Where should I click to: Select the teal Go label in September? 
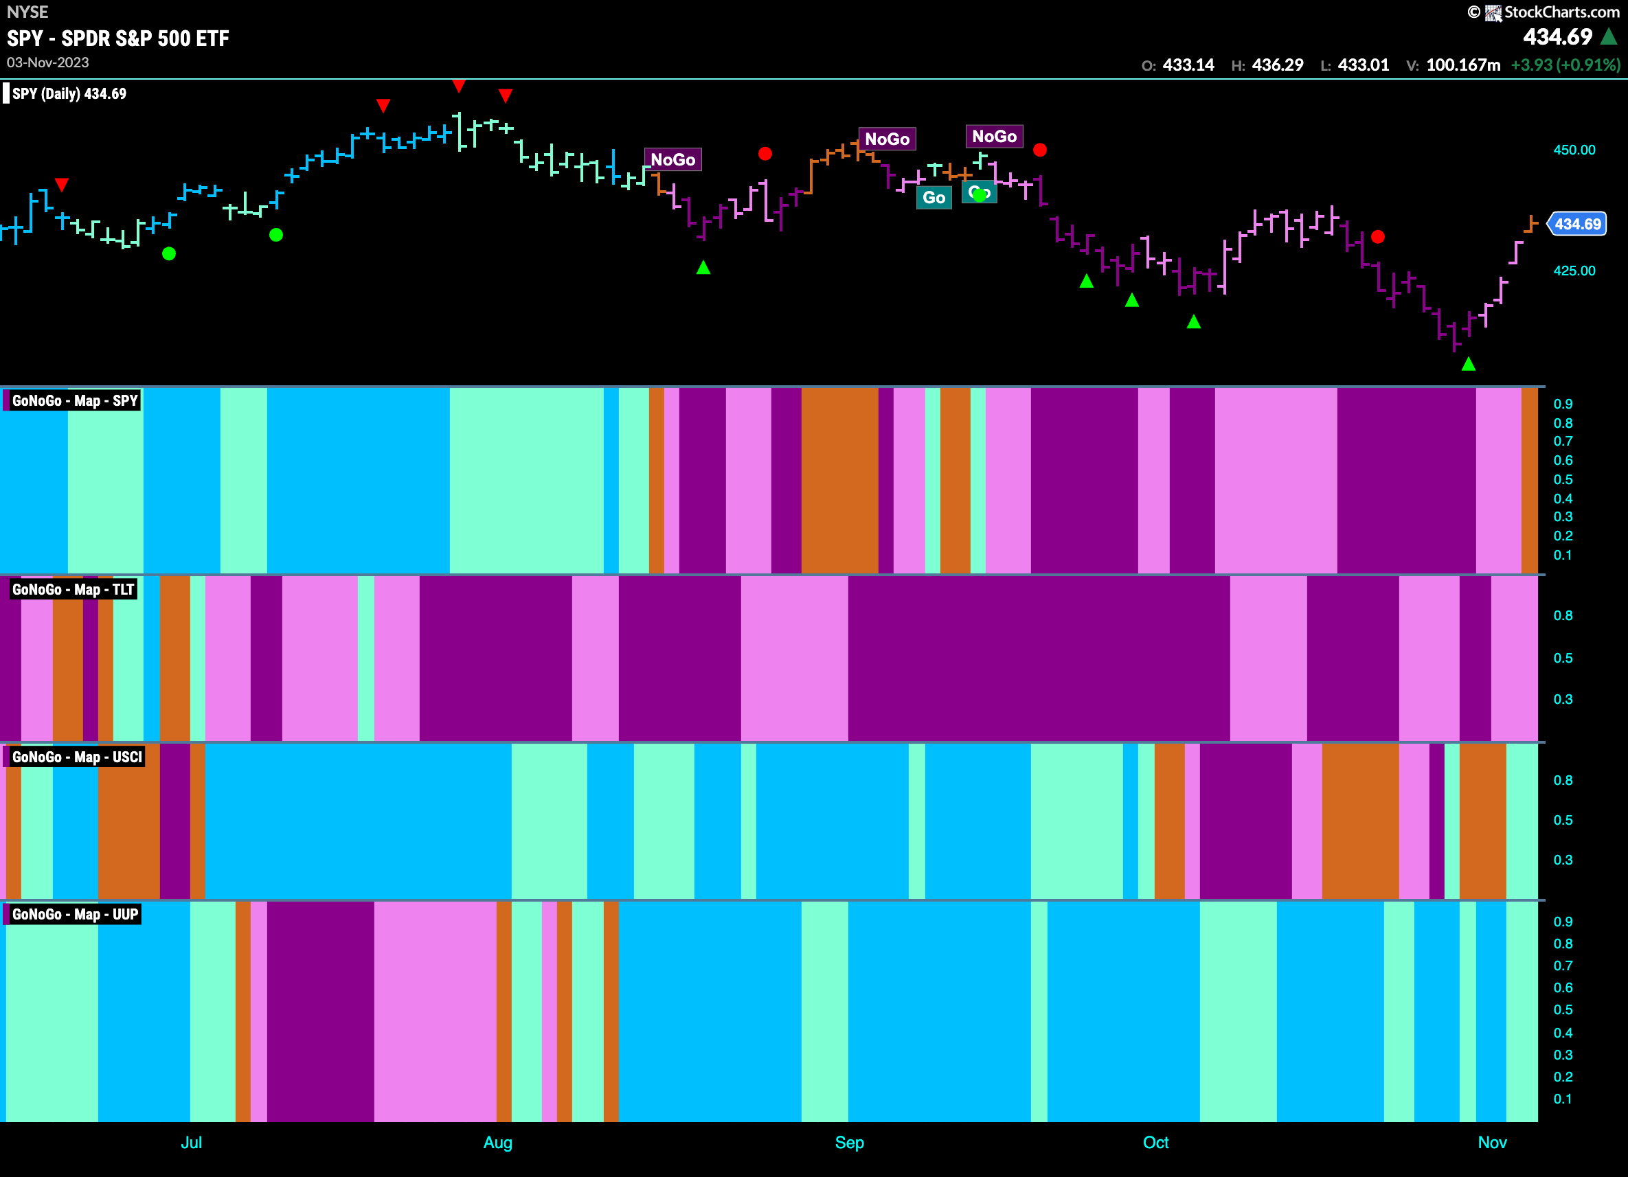tap(934, 197)
